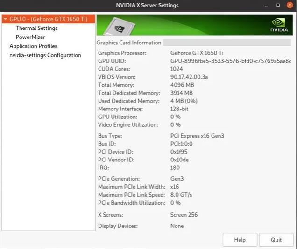Click the GPU chip image in banner
297x249 pixels.
click(x=120, y=26)
